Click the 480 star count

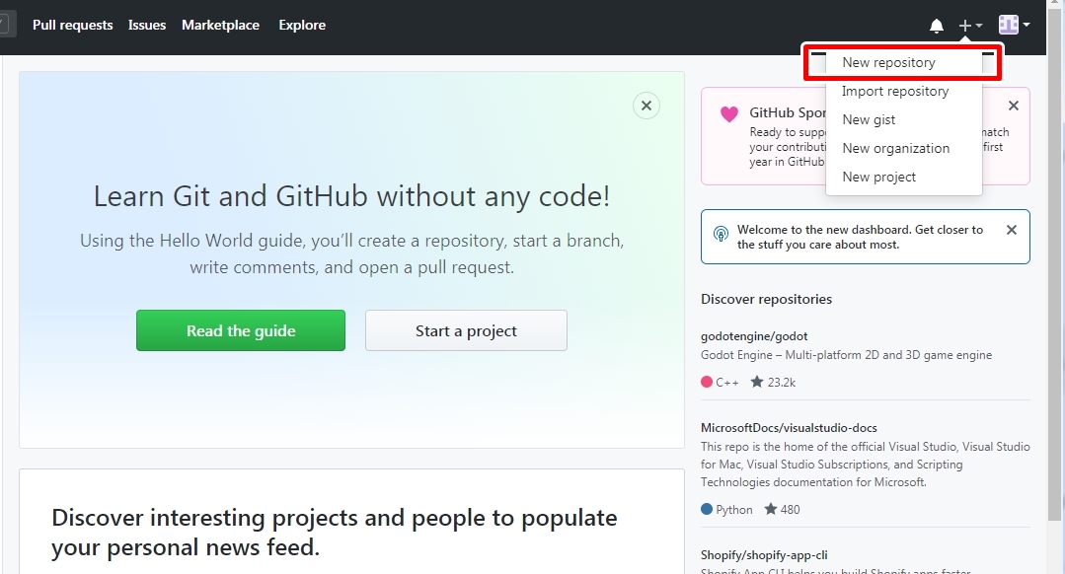[790, 509]
